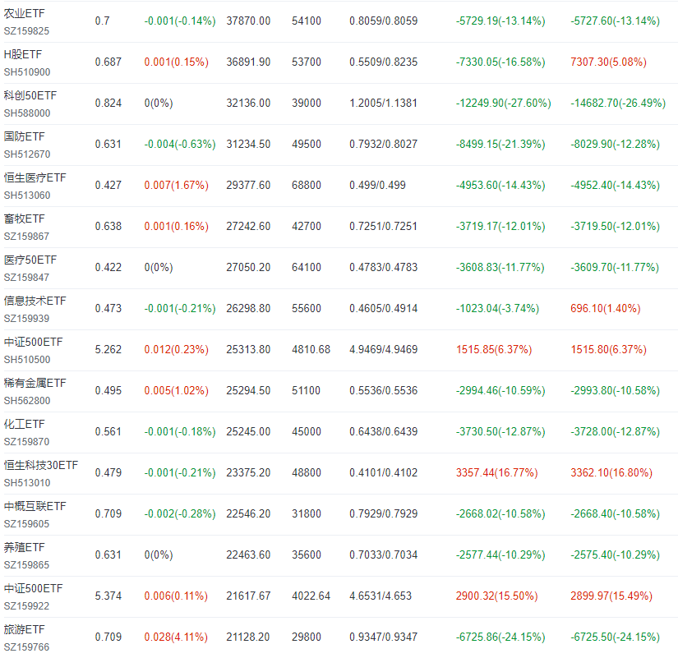The width and height of the screenshot is (678, 658).
Task: Click holding quantity 4810.68 for 中证500ETF
Action: 311,349
